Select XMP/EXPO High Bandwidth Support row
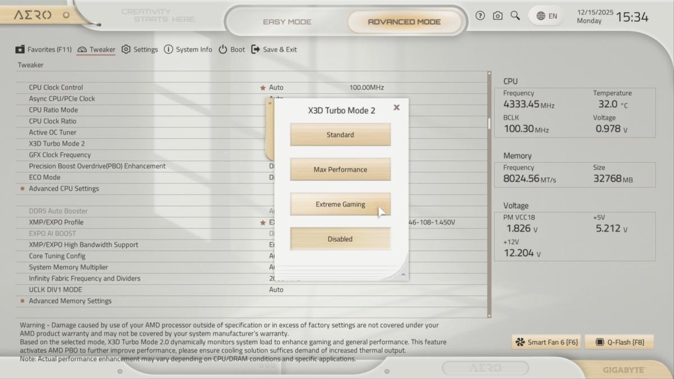Image resolution: width=674 pixels, height=379 pixels. pyautogui.click(x=252, y=245)
